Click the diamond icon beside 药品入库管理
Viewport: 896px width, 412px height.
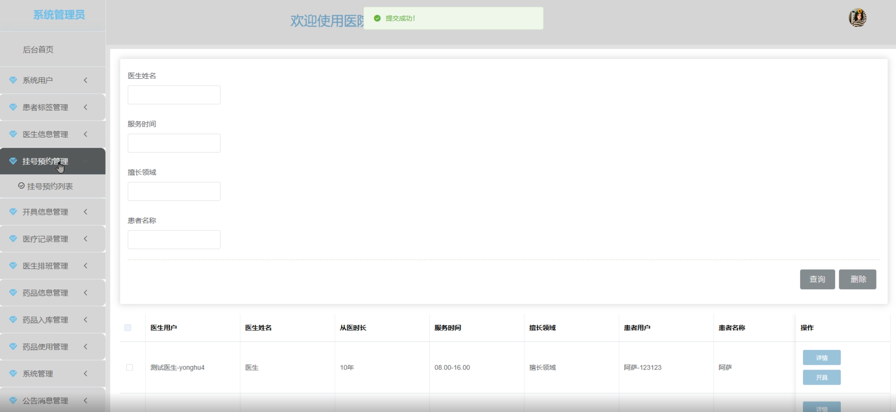[13, 320]
